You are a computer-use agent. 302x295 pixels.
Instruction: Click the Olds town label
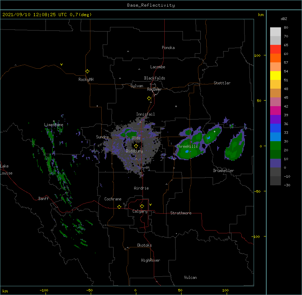click(x=136, y=138)
